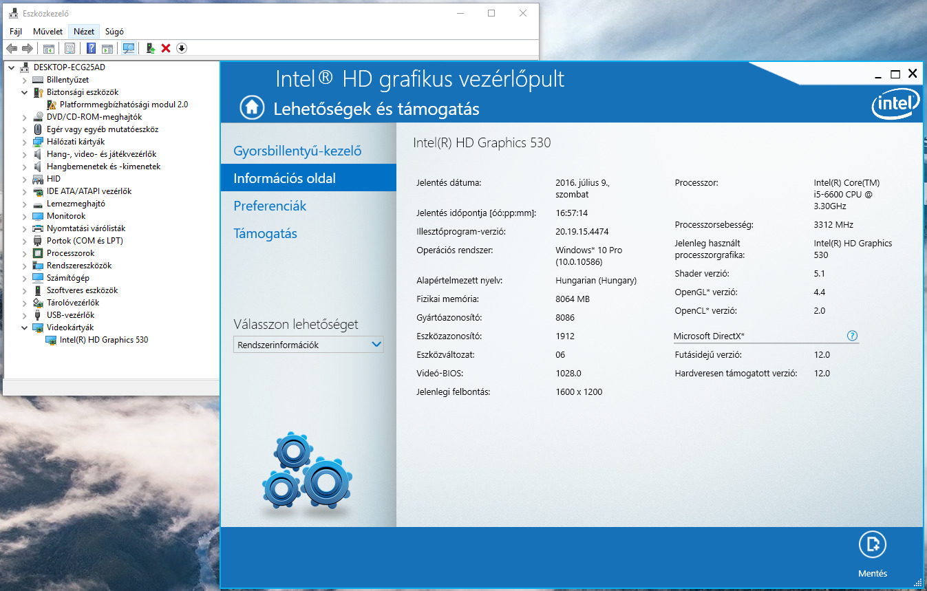This screenshot has height=591, width=927.
Task: Click the Videó-BIOS value 1028.0
Action: pyautogui.click(x=568, y=374)
